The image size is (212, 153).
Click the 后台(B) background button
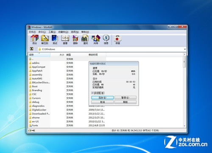click(103, 97)
